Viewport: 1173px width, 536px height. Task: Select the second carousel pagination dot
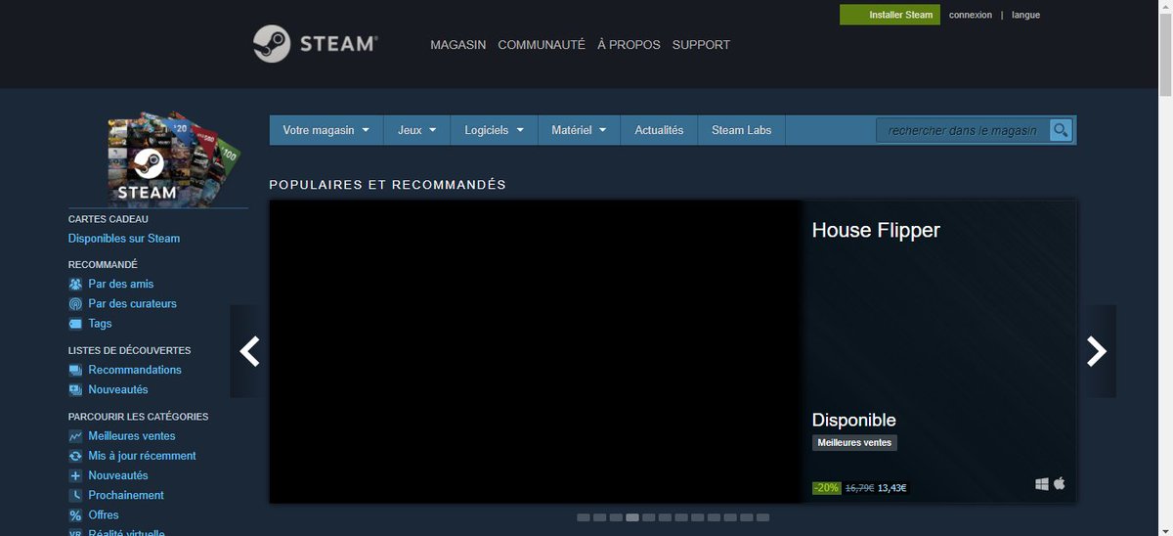click(x=600, y=516)
